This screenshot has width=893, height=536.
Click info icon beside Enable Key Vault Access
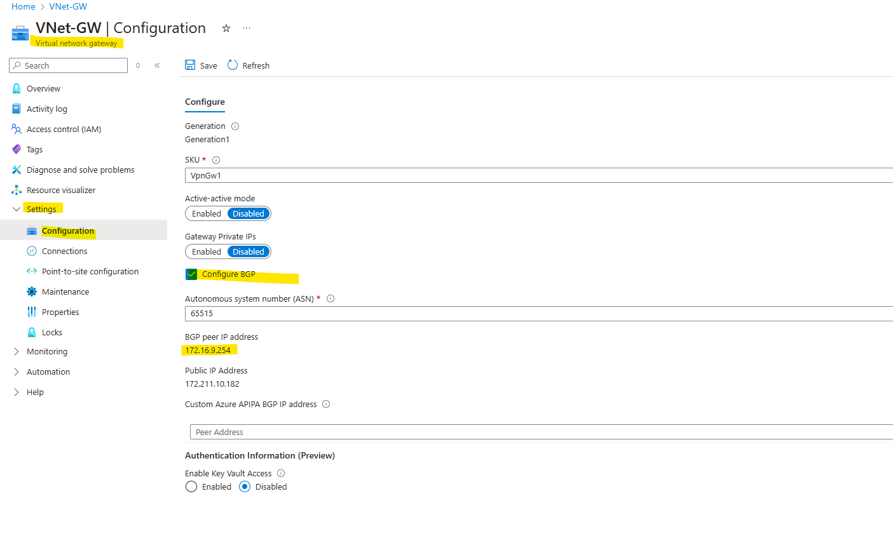click(x=281, y=473)
